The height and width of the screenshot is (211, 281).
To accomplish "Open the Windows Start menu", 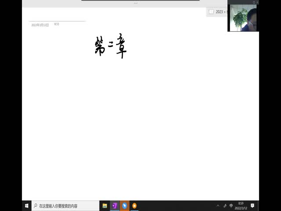I will pyautogui.click(x=26, y=206).
